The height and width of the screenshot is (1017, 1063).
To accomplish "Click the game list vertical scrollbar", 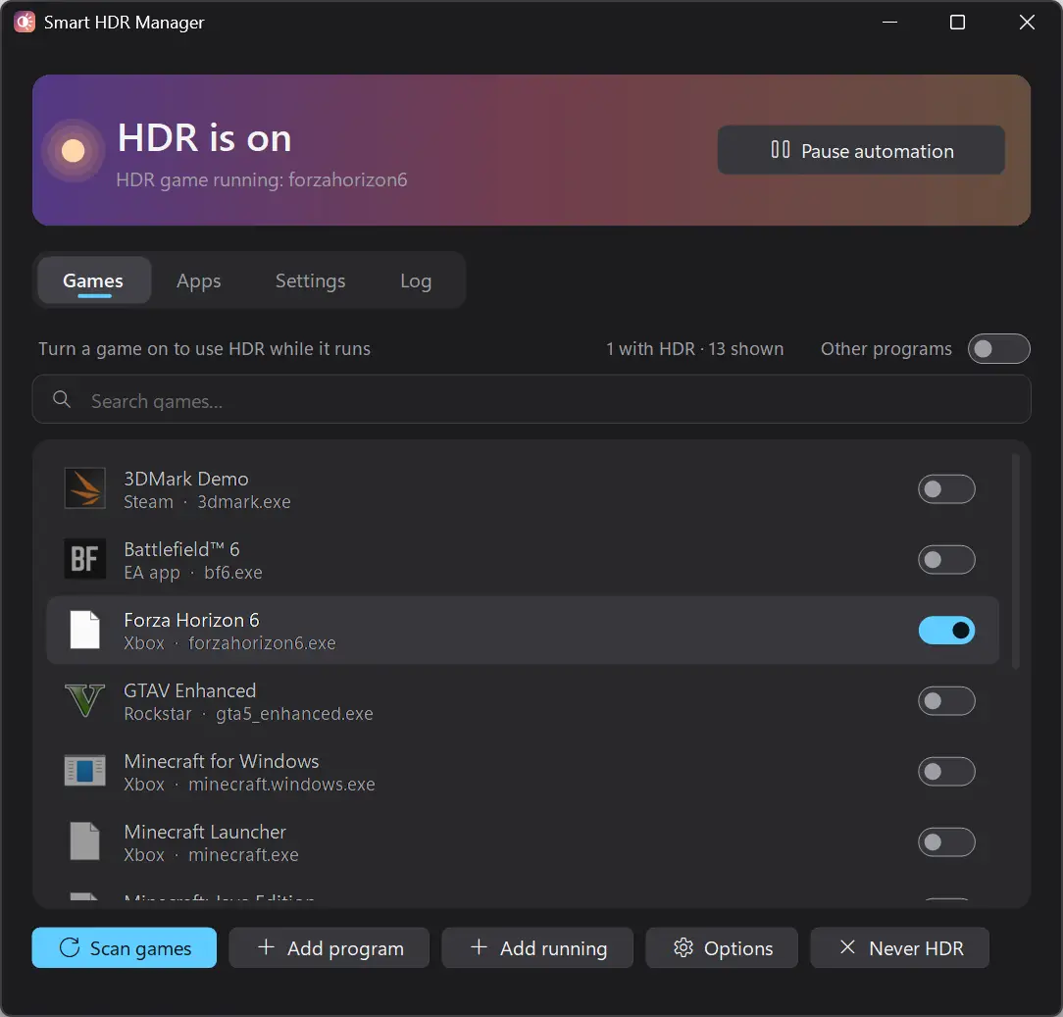I will pos(1015,561).
